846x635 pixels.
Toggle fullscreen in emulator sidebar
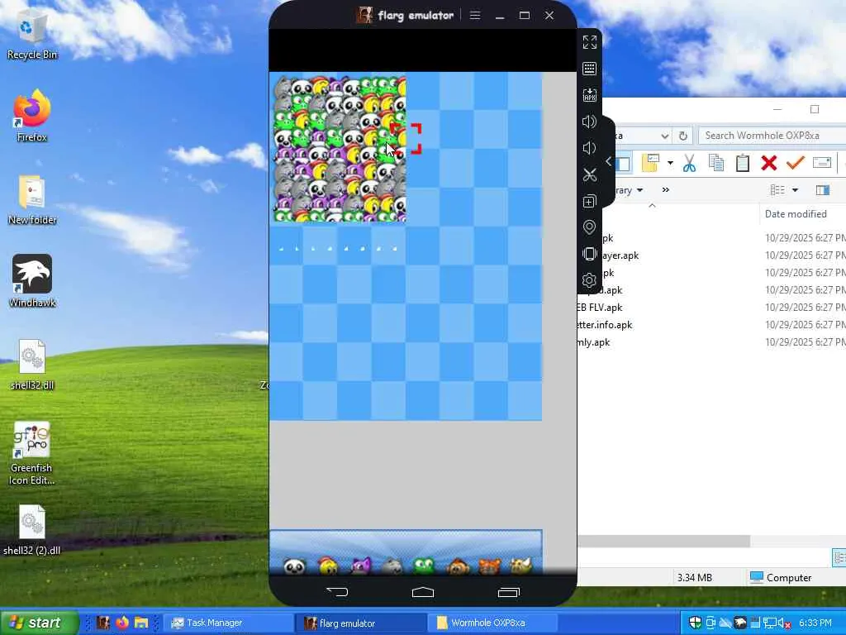coord(590,42)
